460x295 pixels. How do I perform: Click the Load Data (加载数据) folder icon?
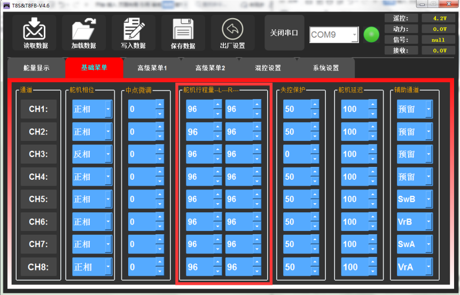coord(83,29)
